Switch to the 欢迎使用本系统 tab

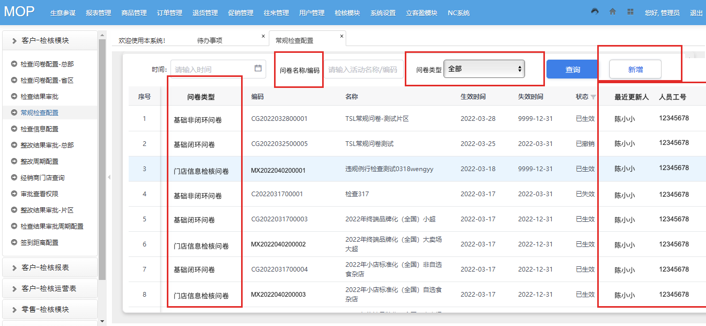coord(142,40)
